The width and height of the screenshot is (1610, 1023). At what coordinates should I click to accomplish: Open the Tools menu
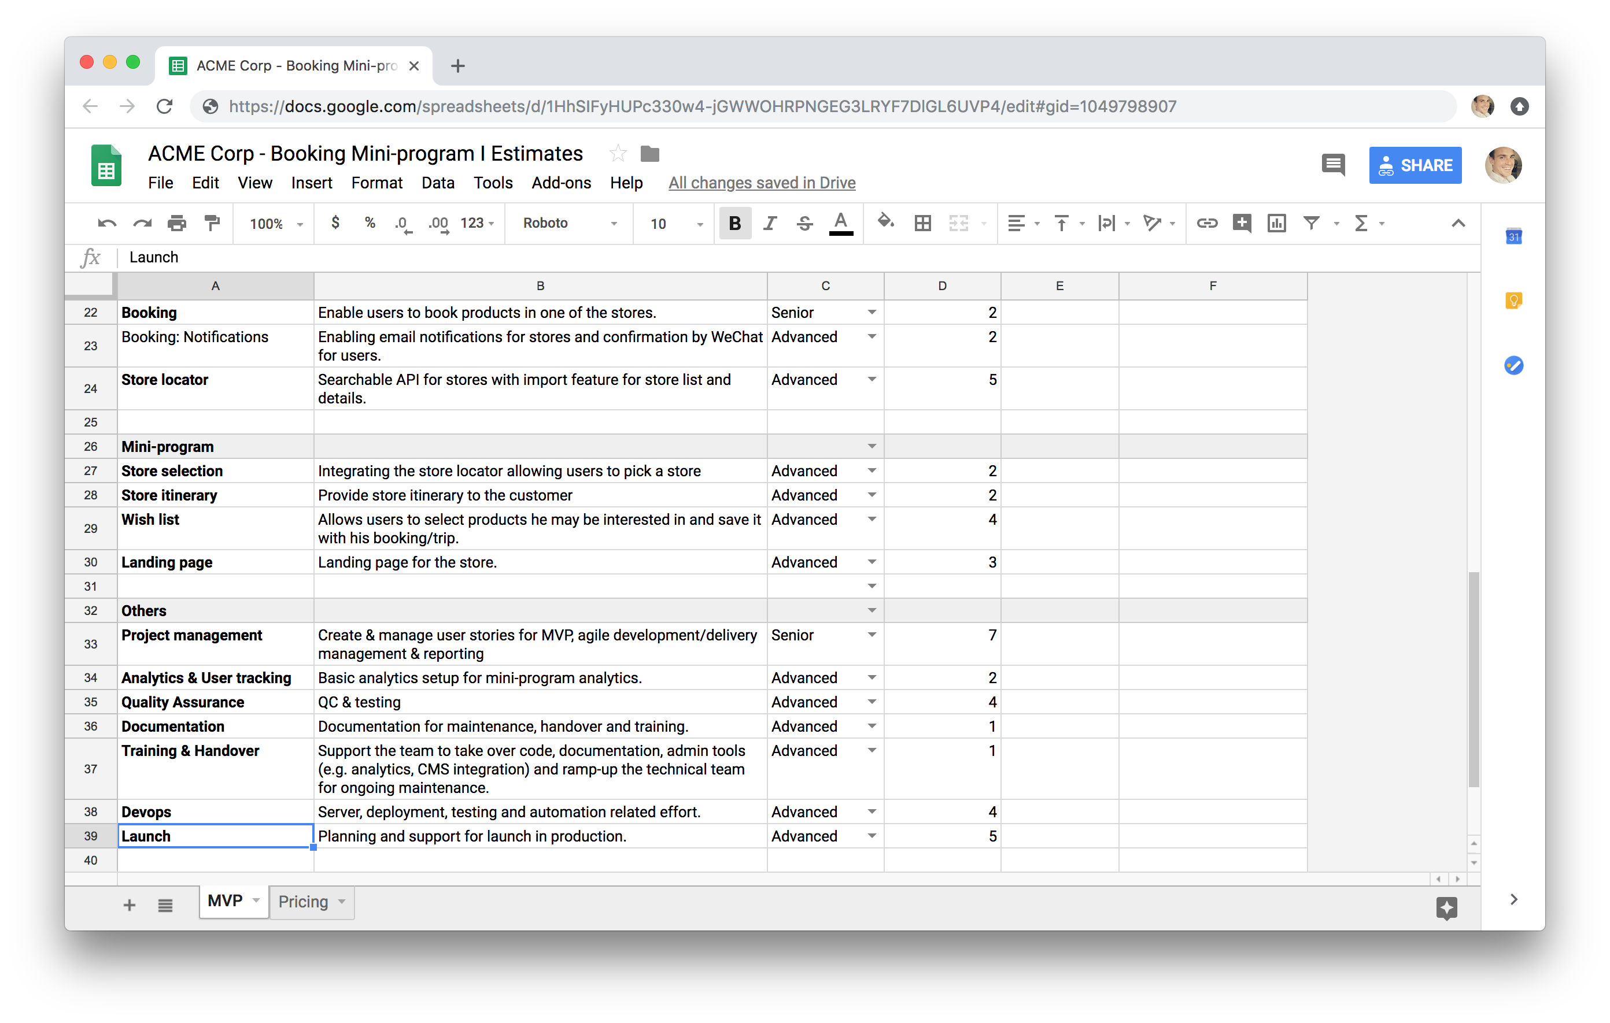tap(493, 183)
